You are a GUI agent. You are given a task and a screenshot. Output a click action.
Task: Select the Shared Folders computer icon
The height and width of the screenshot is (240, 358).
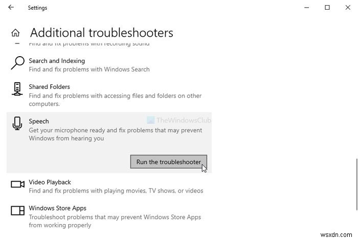(x=17, y=89)
